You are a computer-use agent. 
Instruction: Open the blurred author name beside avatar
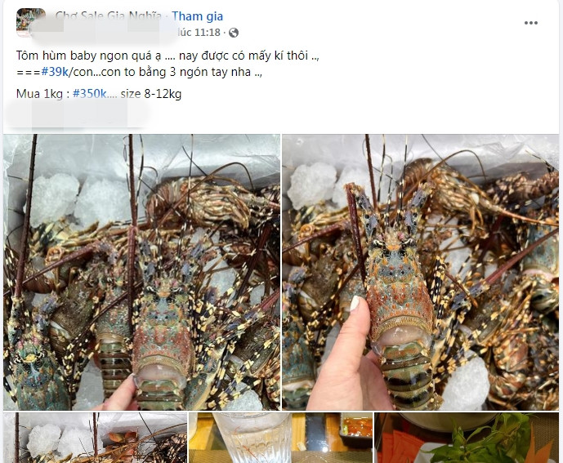click(104, 33)
